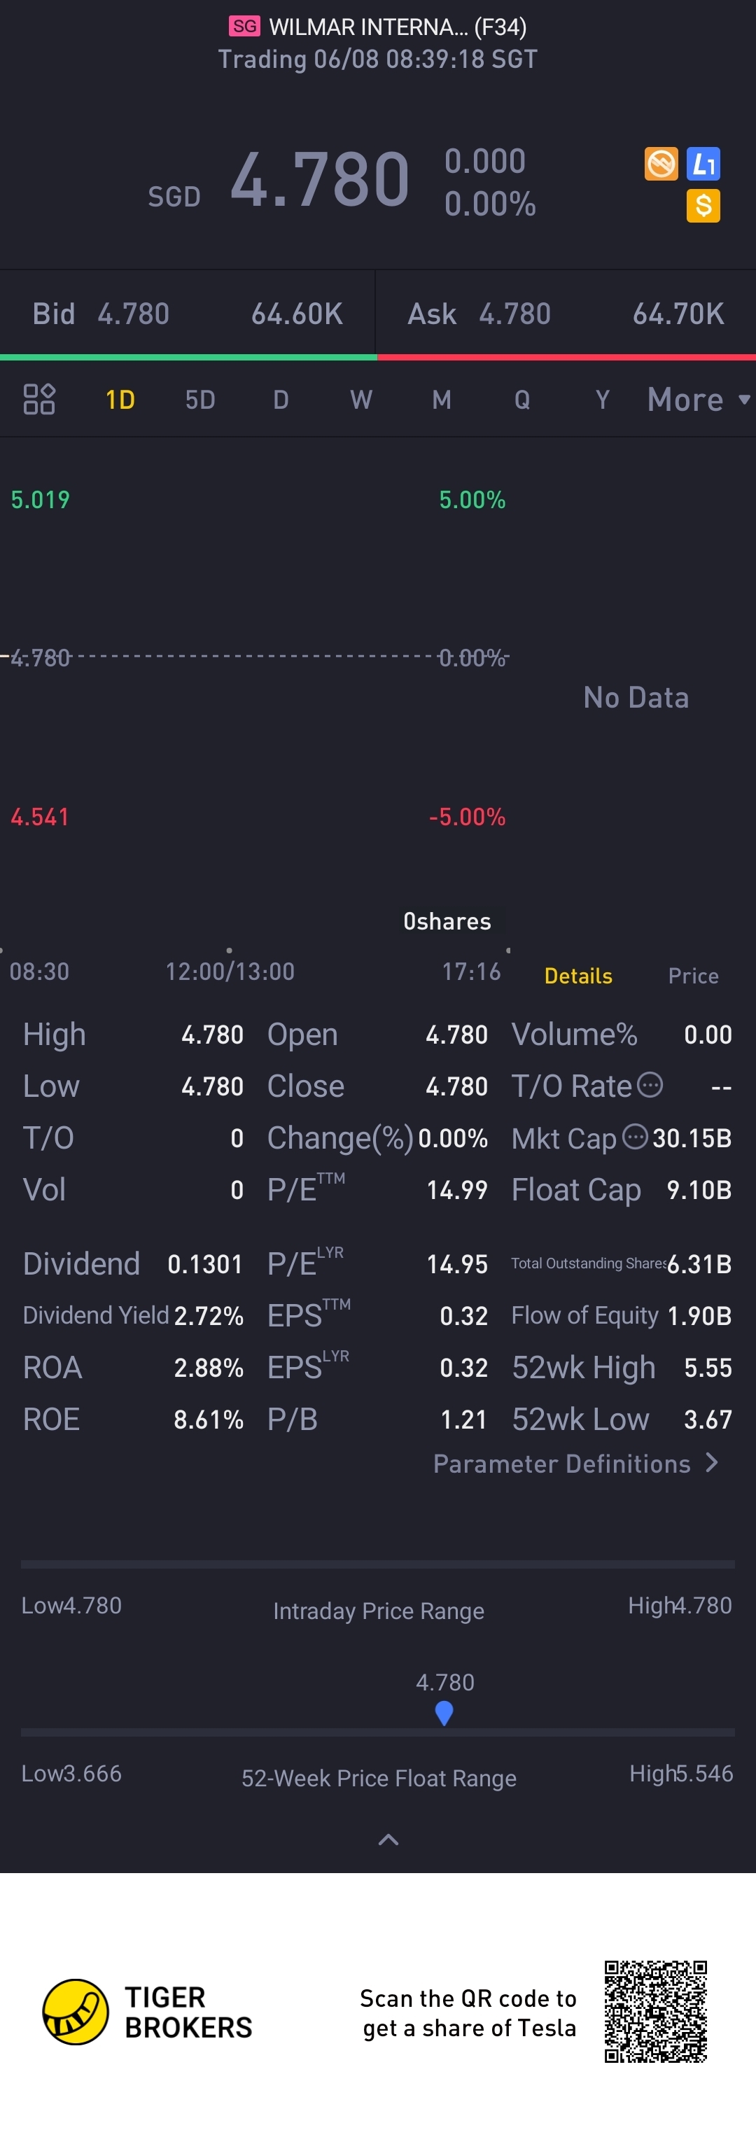The height and width of the screenshot is (2151, 756).
Task: Tap the orange no-shorting badge icon
Action: point(661,164)
